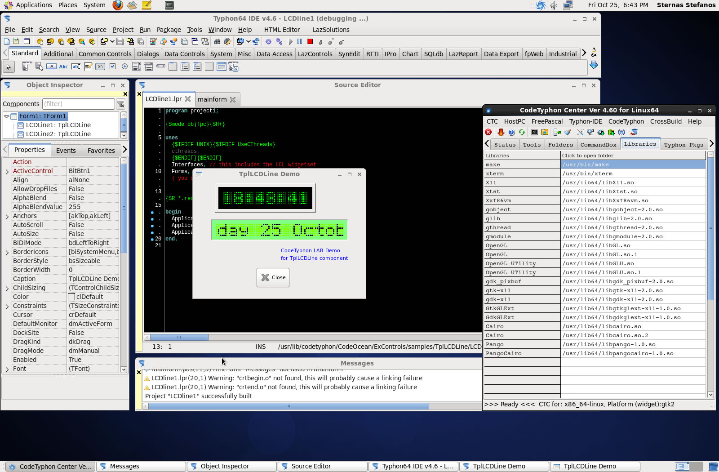
Task: Click the clDefault color swatch box
Action: pos(71,297)
